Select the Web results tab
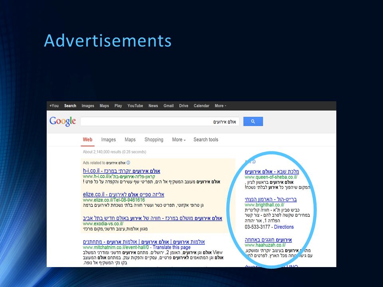 (x=87, y=140)
